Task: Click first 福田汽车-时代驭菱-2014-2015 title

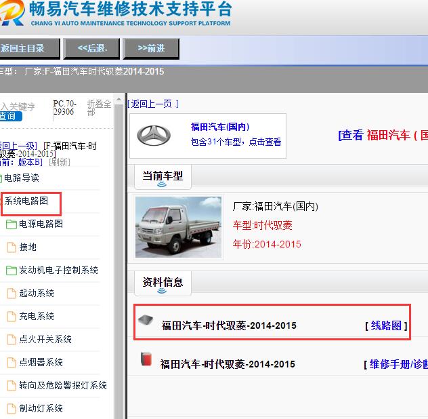Action: (x=229, y=325)
